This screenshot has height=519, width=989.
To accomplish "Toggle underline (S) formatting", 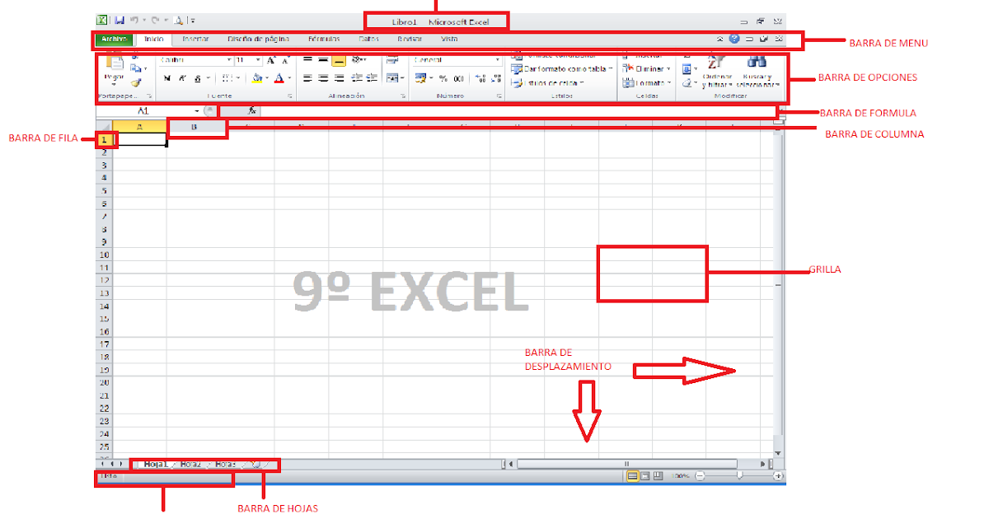I will [x=198, y=78].
